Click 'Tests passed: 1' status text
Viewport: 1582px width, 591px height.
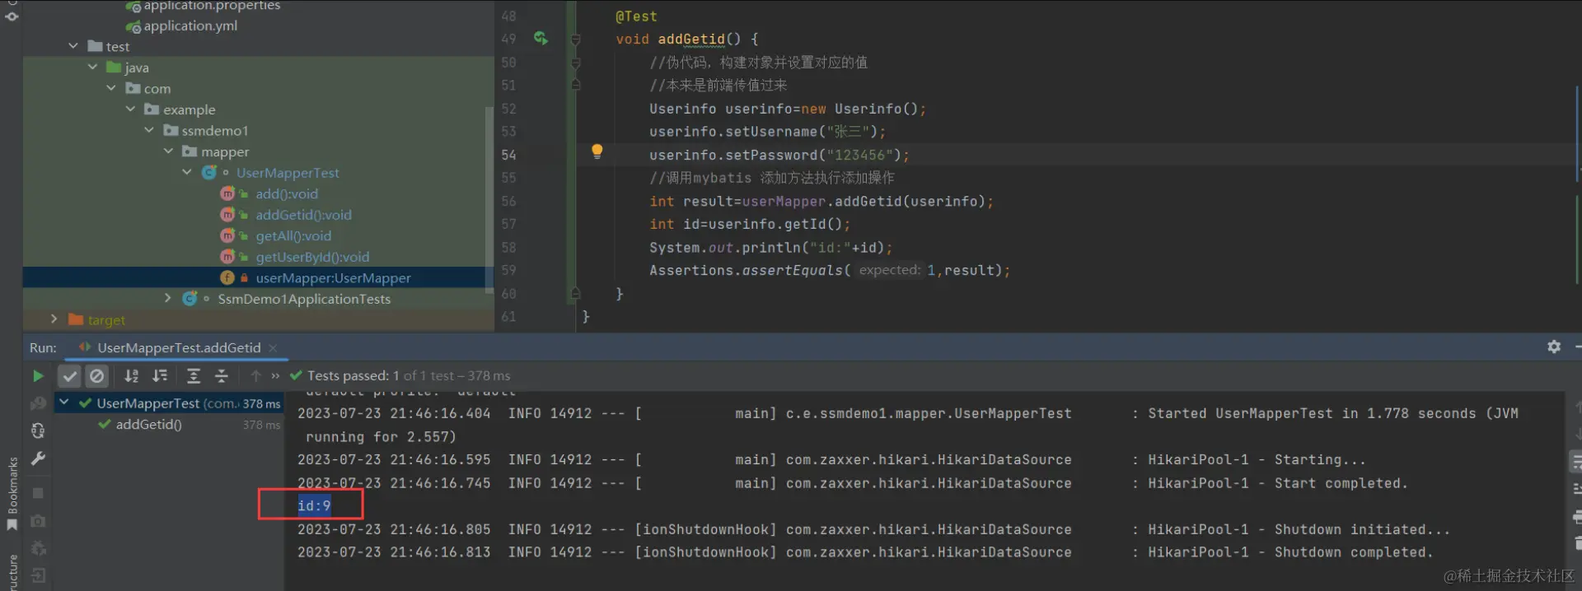click(x=353, y=375)
